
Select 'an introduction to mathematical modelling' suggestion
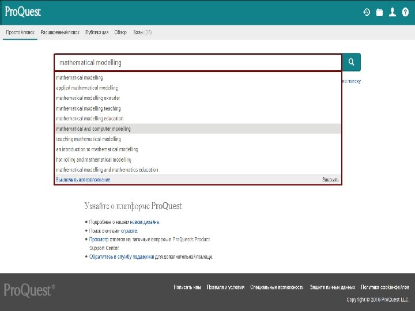[x=198, y=149]
